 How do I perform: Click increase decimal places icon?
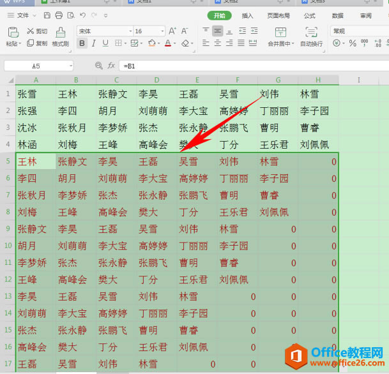378,43
